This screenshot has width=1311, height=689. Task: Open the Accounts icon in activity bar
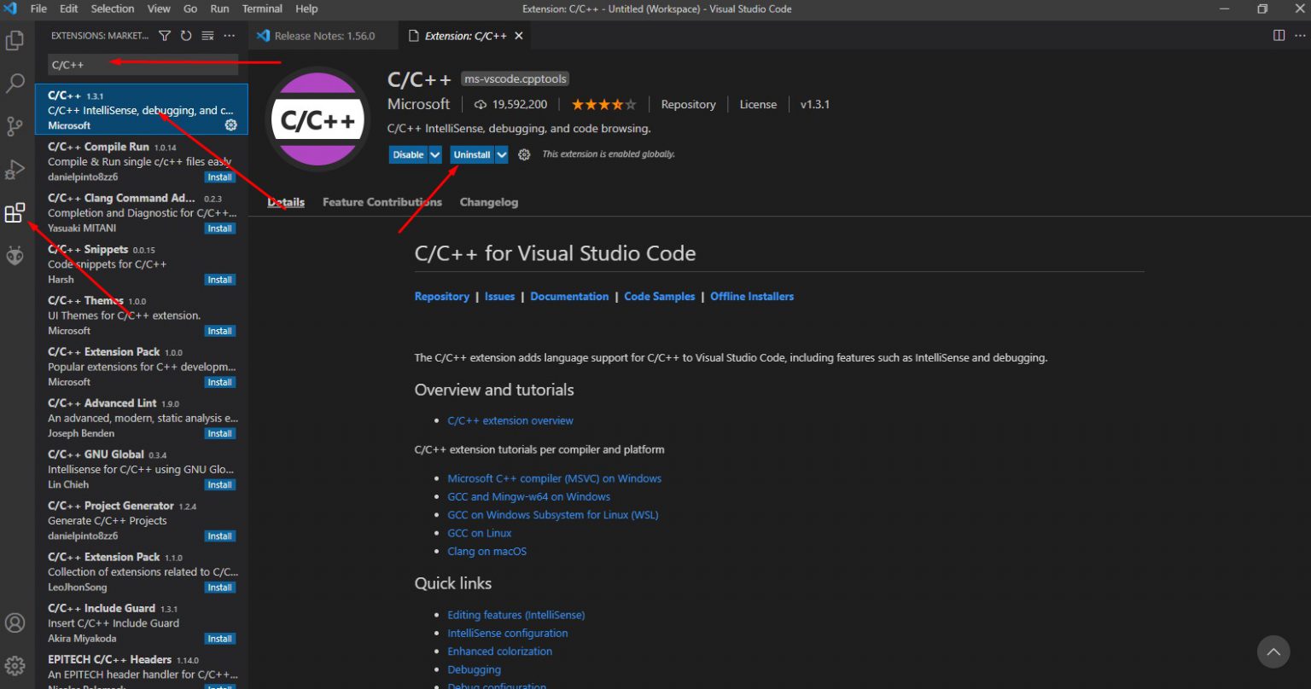click(x=15, y=622)
